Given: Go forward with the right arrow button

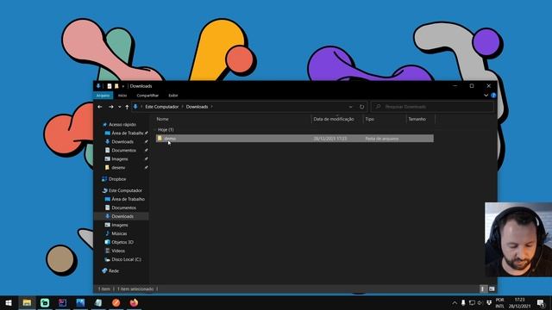Looking at the screenshot, I should pyautogui.click(x=111, y=107).
